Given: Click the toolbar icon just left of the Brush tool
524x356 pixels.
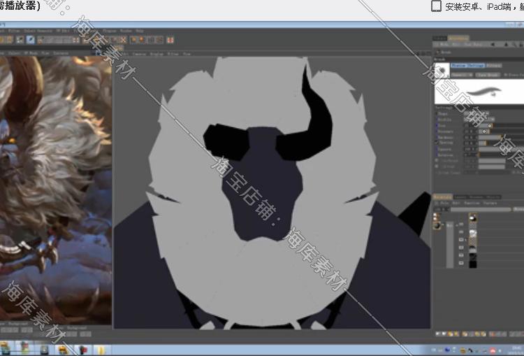Looking at the screenshot, I should point(20,40).
